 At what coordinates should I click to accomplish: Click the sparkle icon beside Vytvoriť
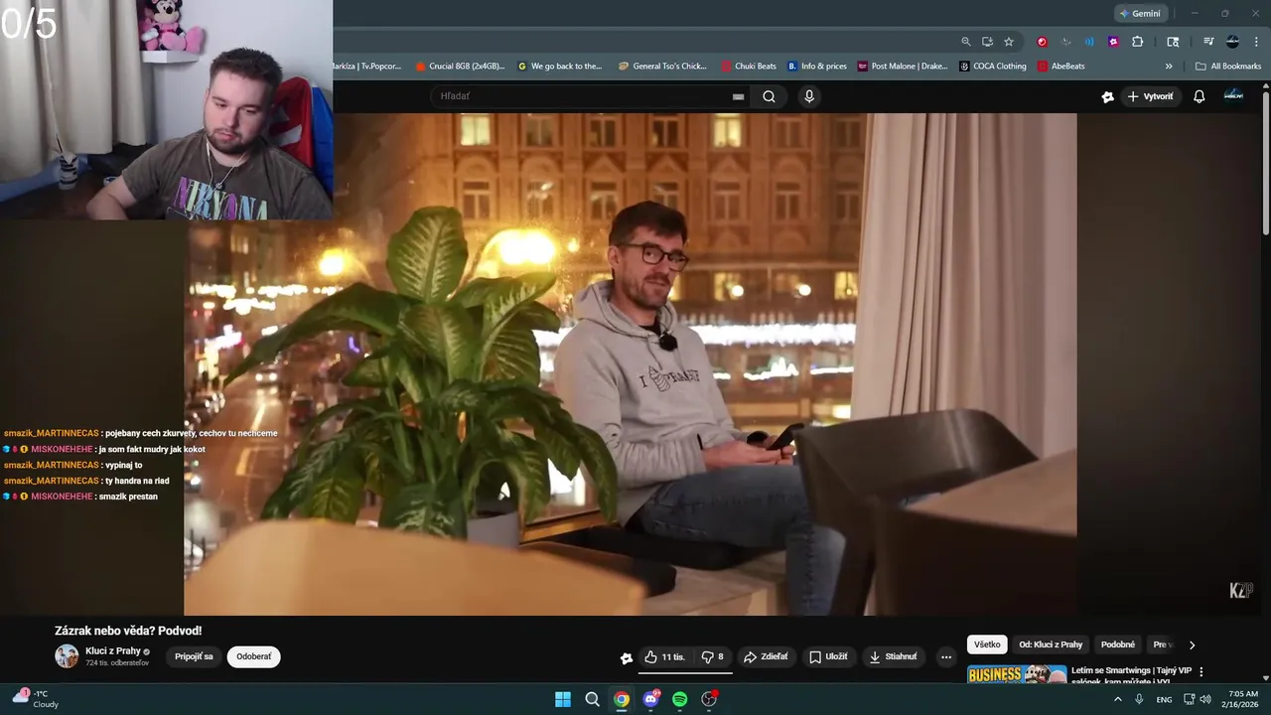[1107, 96]
